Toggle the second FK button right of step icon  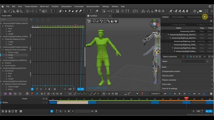pos(113,94)
